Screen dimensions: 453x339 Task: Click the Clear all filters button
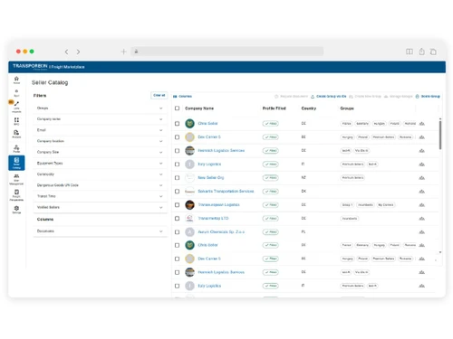[159, 95]
